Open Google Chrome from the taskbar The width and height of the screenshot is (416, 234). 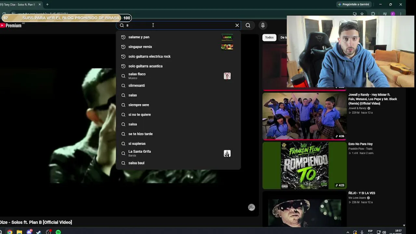click(x=10, y=232)
